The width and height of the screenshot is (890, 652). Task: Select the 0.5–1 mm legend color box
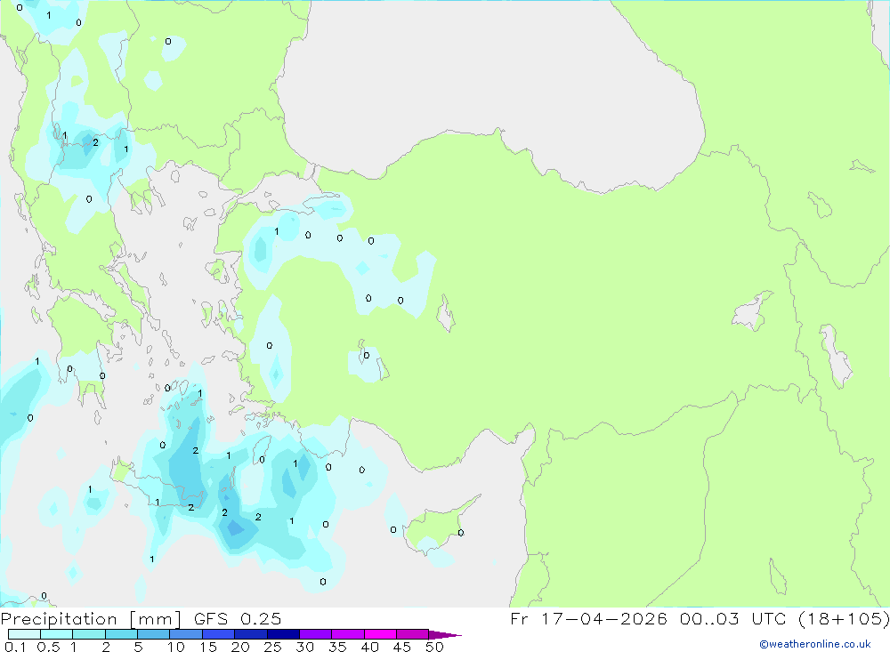(x=57, y=634)
